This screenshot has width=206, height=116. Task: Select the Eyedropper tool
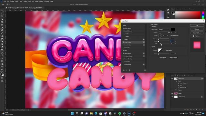point(2,27)
